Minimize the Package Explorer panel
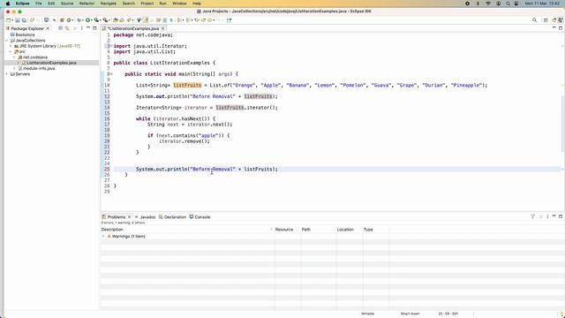Image resolution: width=565 pixels, height=318 pixels. (x=88, y=27)
